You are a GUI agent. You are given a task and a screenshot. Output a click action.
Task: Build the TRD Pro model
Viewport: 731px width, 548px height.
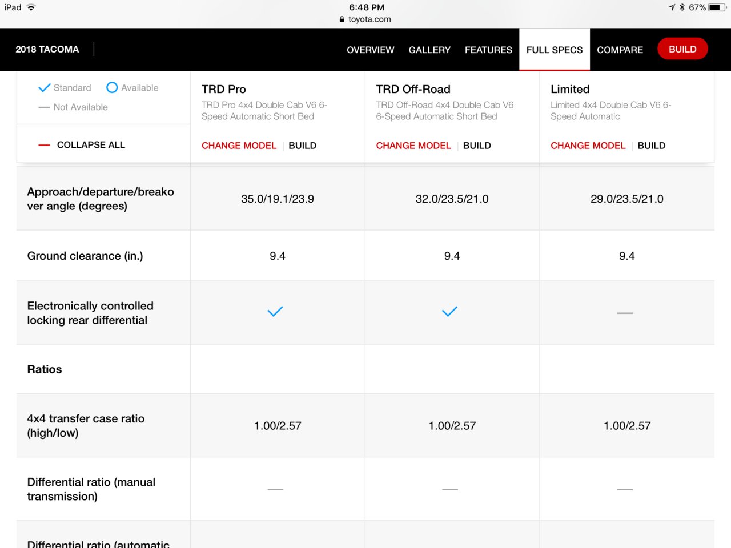pos(302,146)
